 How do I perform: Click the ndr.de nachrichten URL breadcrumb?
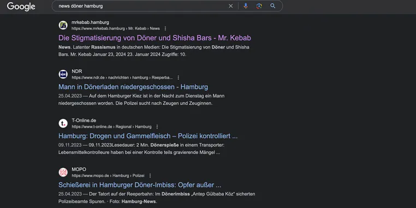[122, 78]
